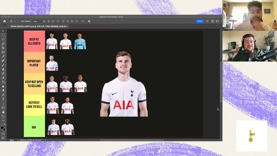Open the Photoshop search magnifier
This screenshot has width=277, height=156.
tap(207, 21)
